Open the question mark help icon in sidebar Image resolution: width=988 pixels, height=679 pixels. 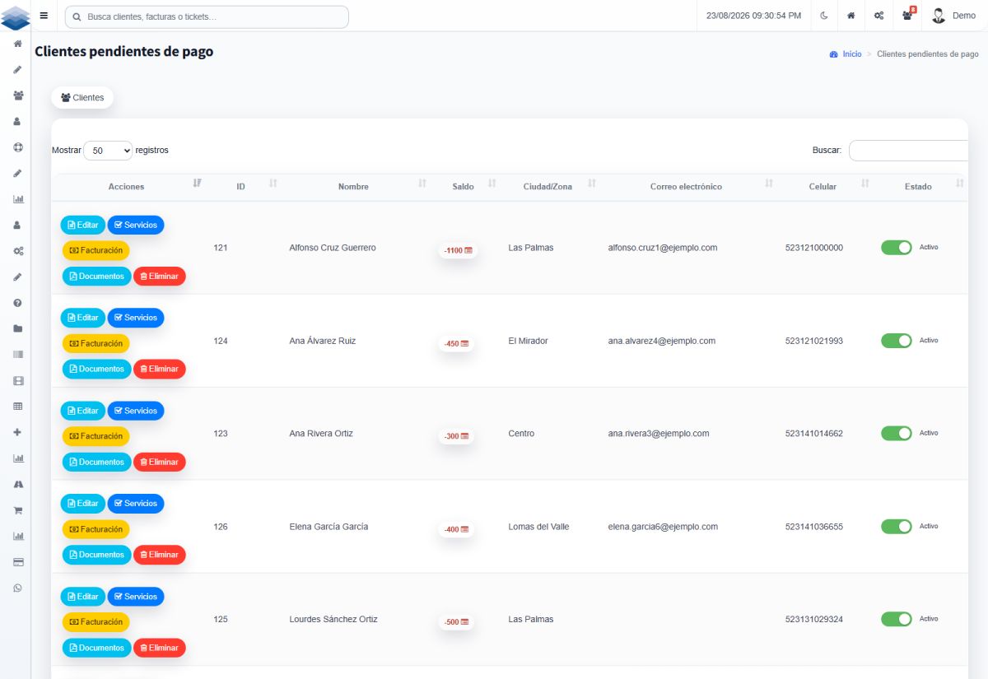tap(17, 303)
